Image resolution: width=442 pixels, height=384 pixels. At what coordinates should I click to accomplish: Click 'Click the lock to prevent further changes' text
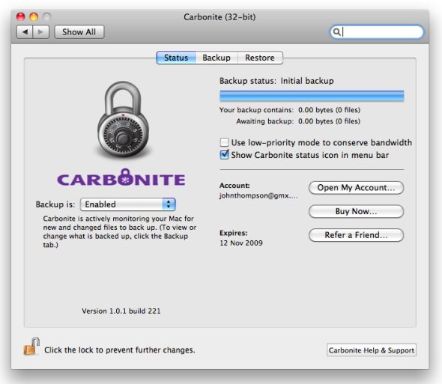[x=120, y=350]
